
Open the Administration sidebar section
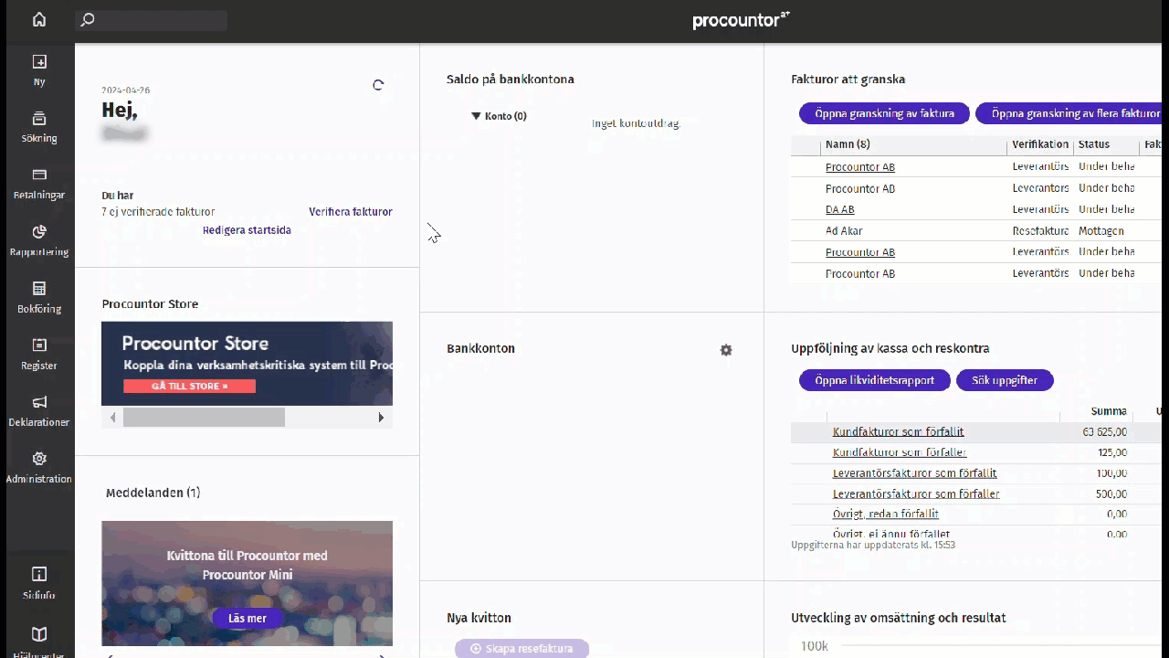click(x=38, y=467)
